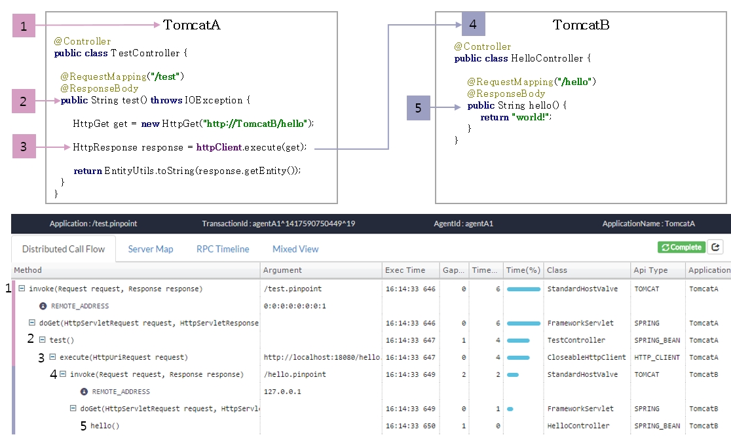731x439 pixels.
Task: Collapse the TomcatA doGet FrameworkServlet row
Action: pos(33,323)
